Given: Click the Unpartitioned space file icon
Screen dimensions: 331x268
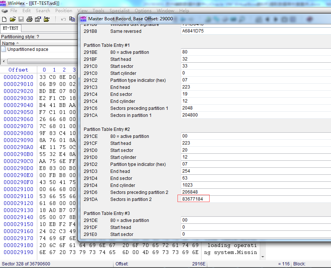Looking at the screenshot, I should point(4,49).
